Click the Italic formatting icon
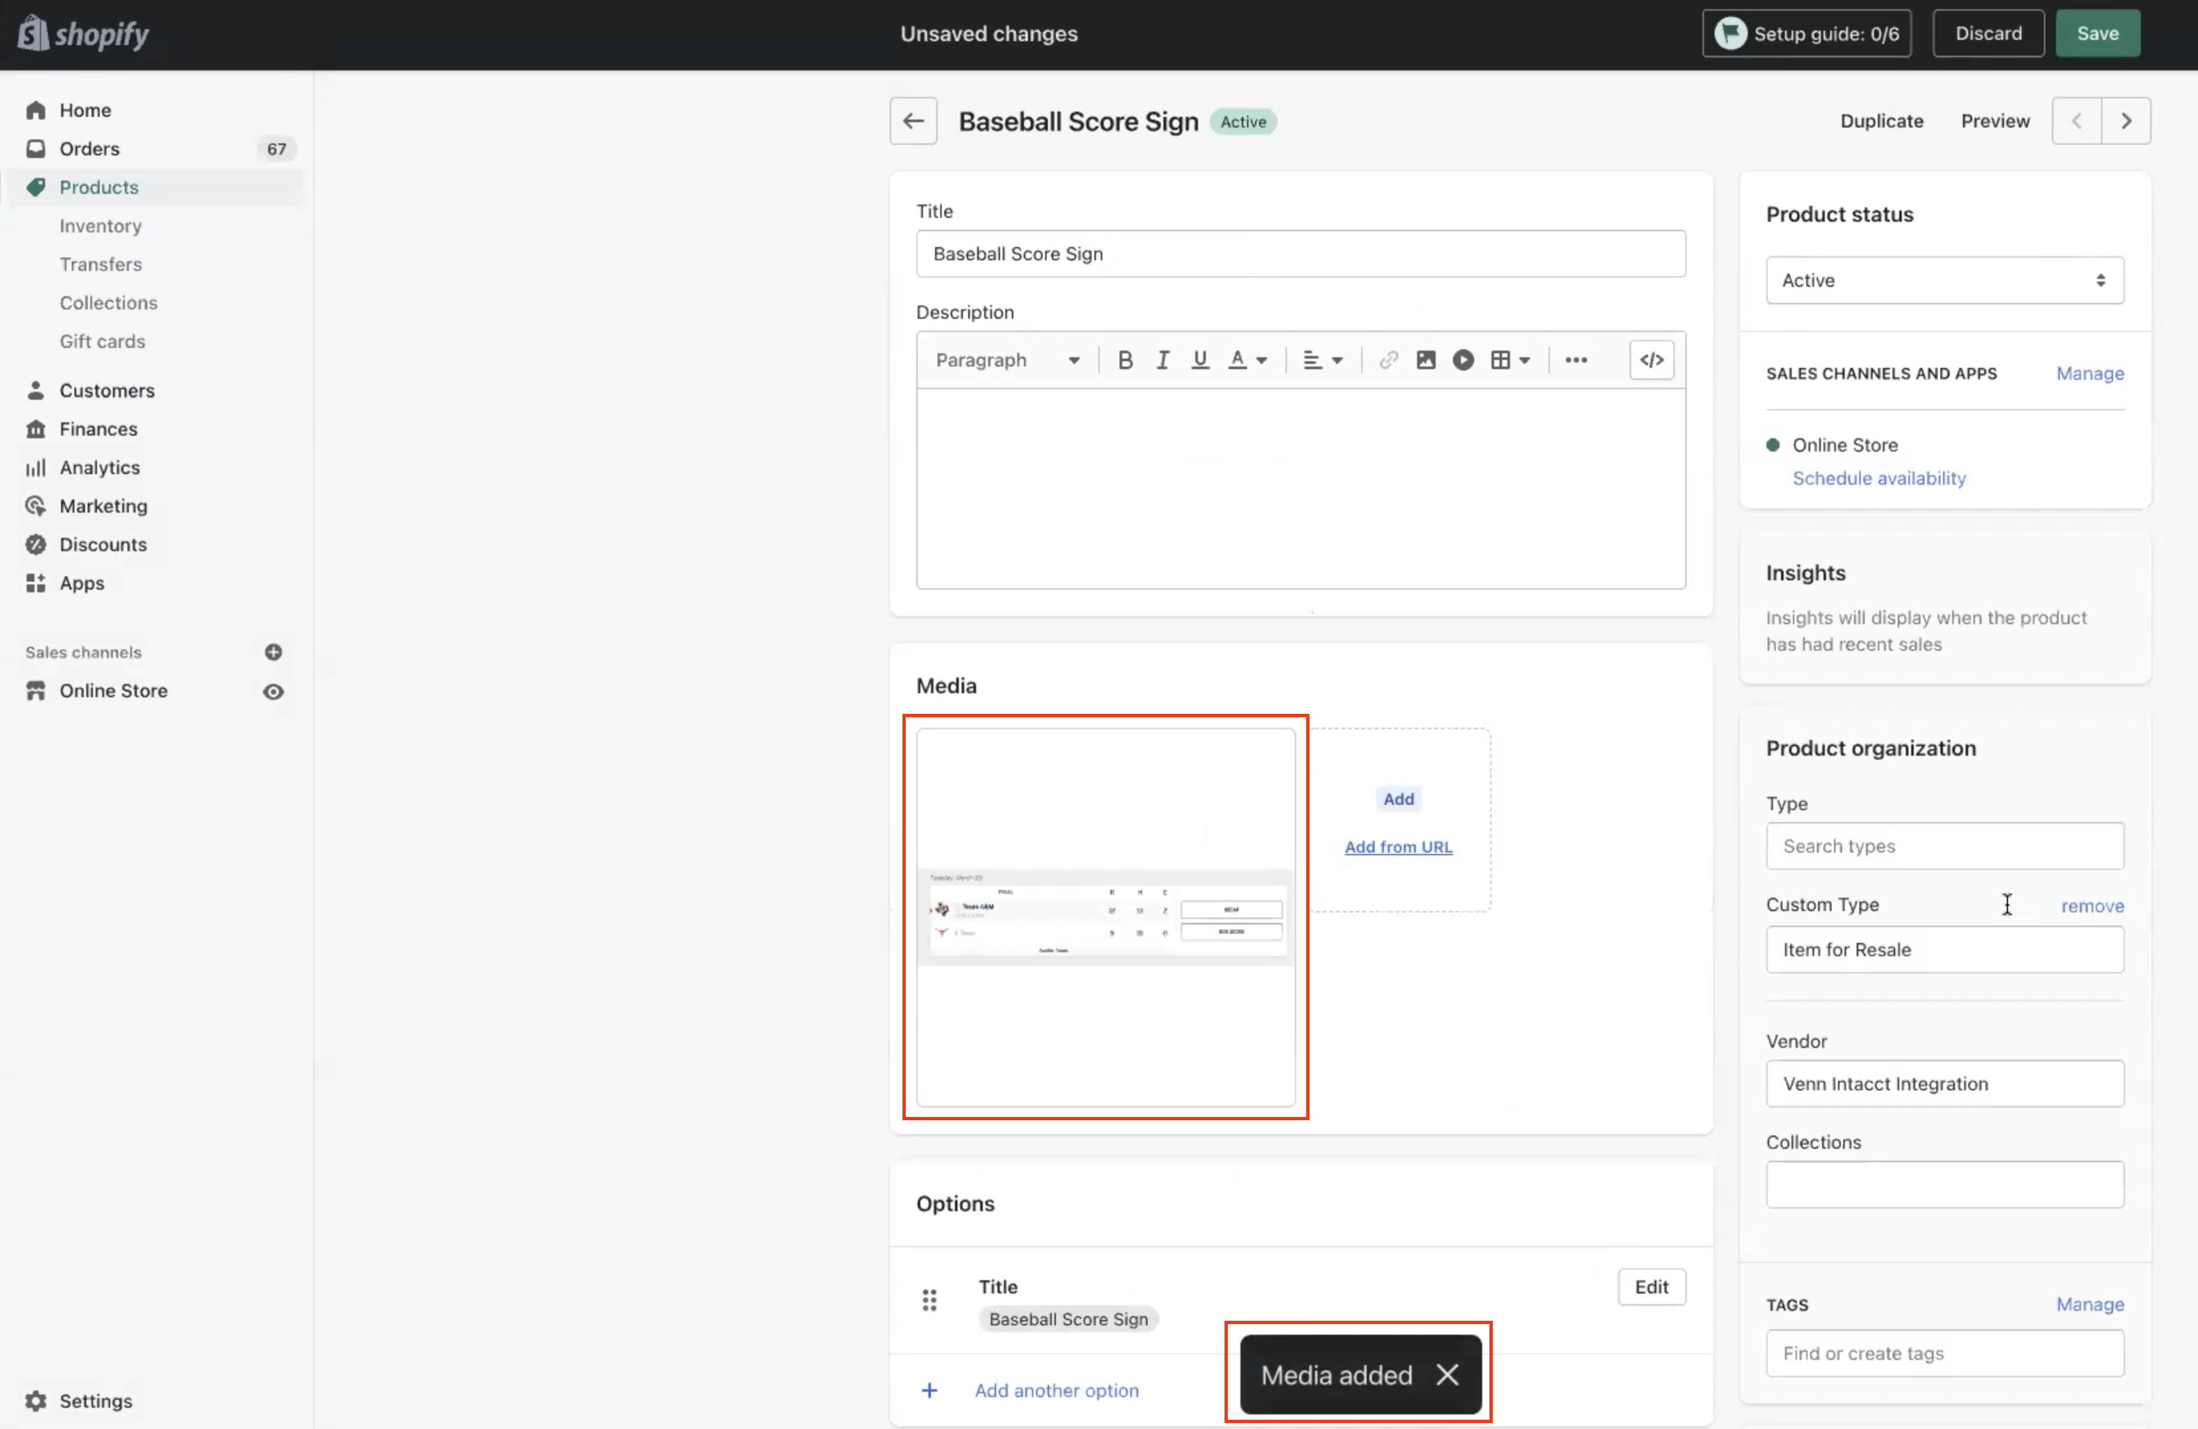The height and width of the screenshot is (1429, 2198). 1161,359
